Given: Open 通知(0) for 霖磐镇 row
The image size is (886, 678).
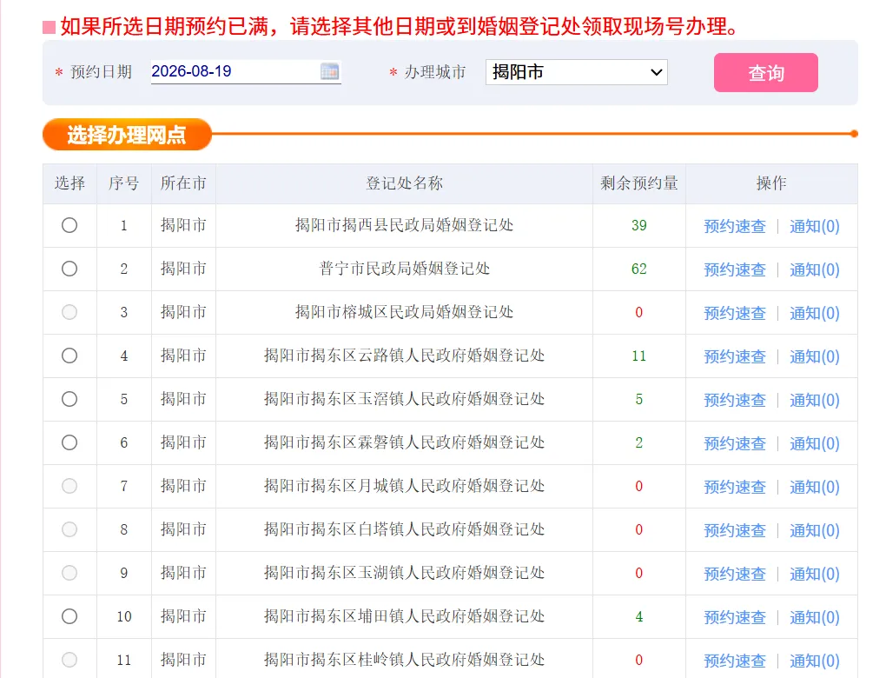Looking at the screenshot, I should click(x=814, y=444).
